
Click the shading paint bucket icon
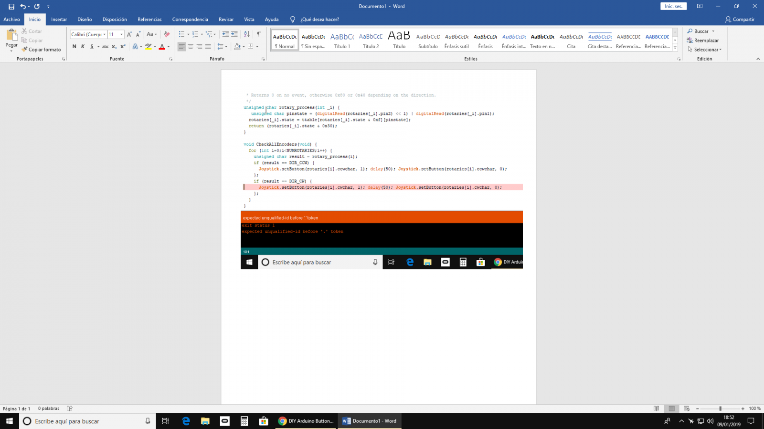click(237, 47)
